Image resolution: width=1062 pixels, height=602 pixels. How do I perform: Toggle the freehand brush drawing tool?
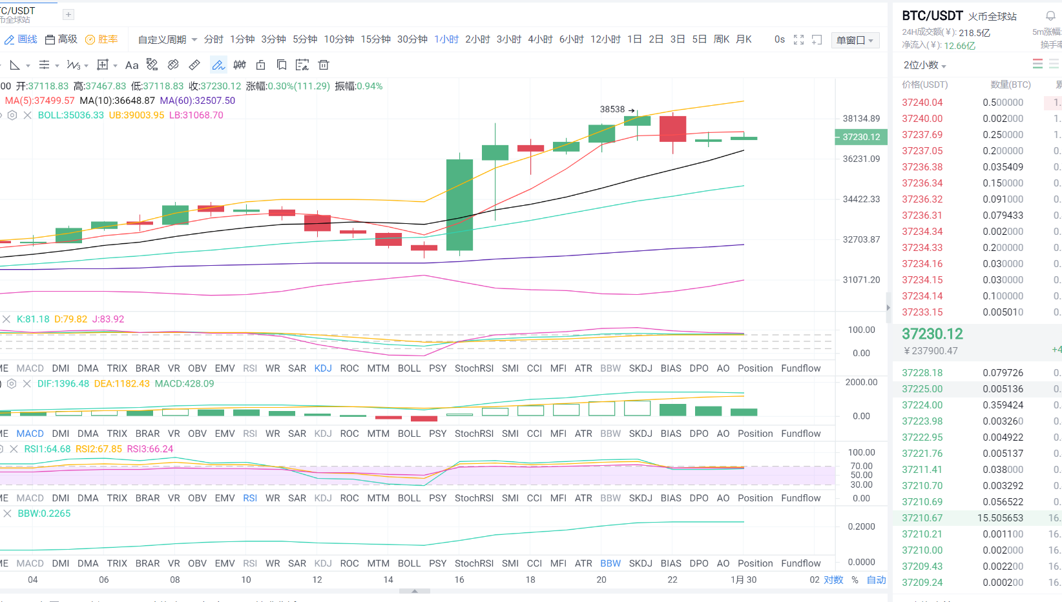tap(218, 65)
